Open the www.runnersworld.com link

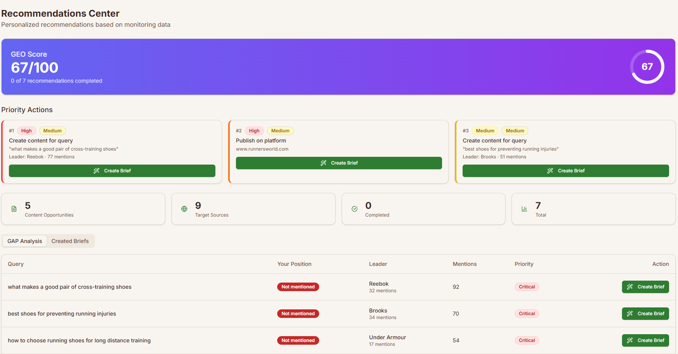click(262, 149)
